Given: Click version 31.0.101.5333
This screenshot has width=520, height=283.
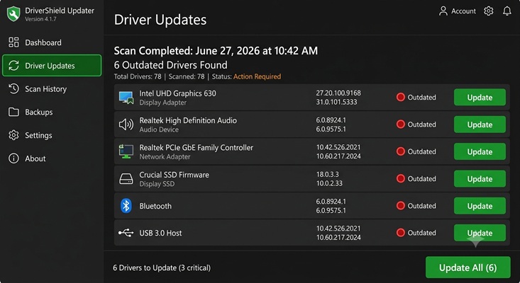Looking at the screenshot, I should pos(336,102).
